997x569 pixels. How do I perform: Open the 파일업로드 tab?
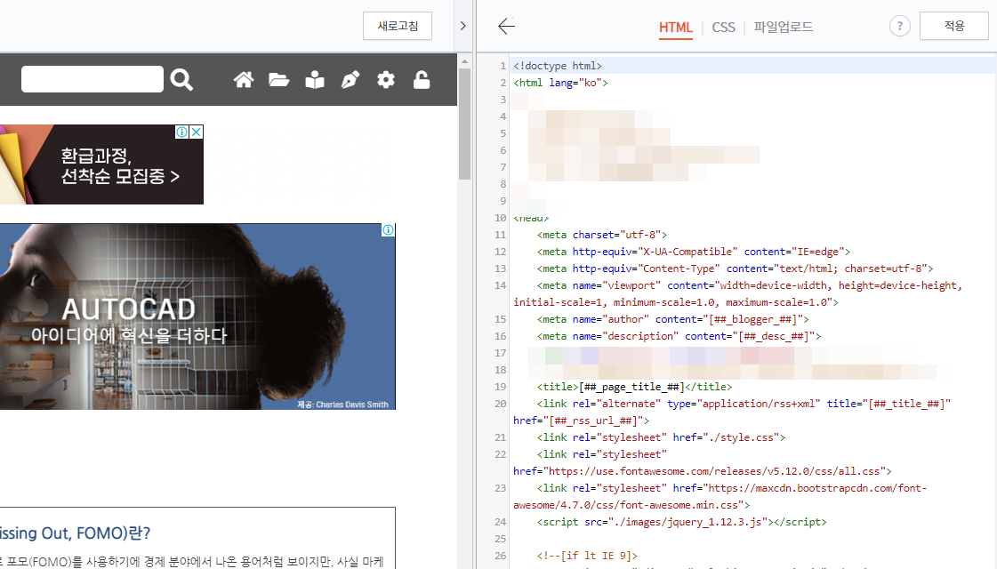[x=784, y=27]
